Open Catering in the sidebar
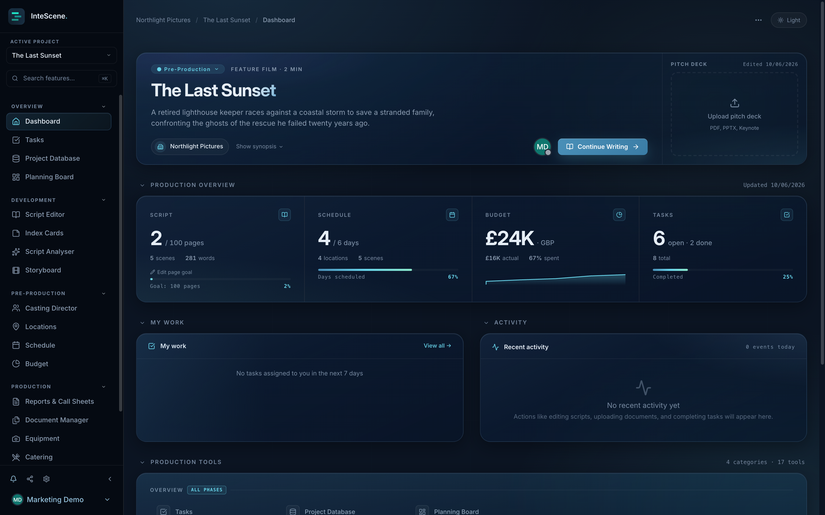 59,457
